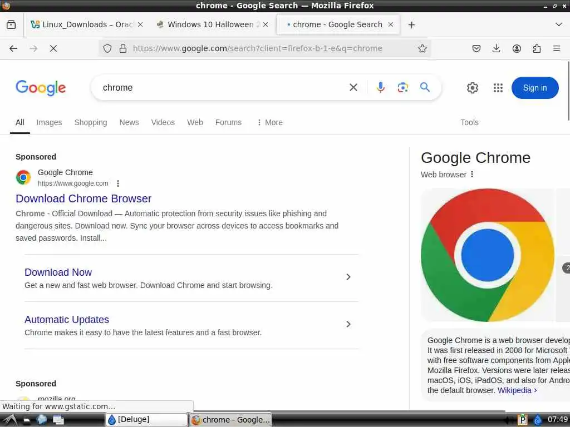Open Firefox downloads panel
The height and width of the screenshot is (427, 570).
click(496, 48)
